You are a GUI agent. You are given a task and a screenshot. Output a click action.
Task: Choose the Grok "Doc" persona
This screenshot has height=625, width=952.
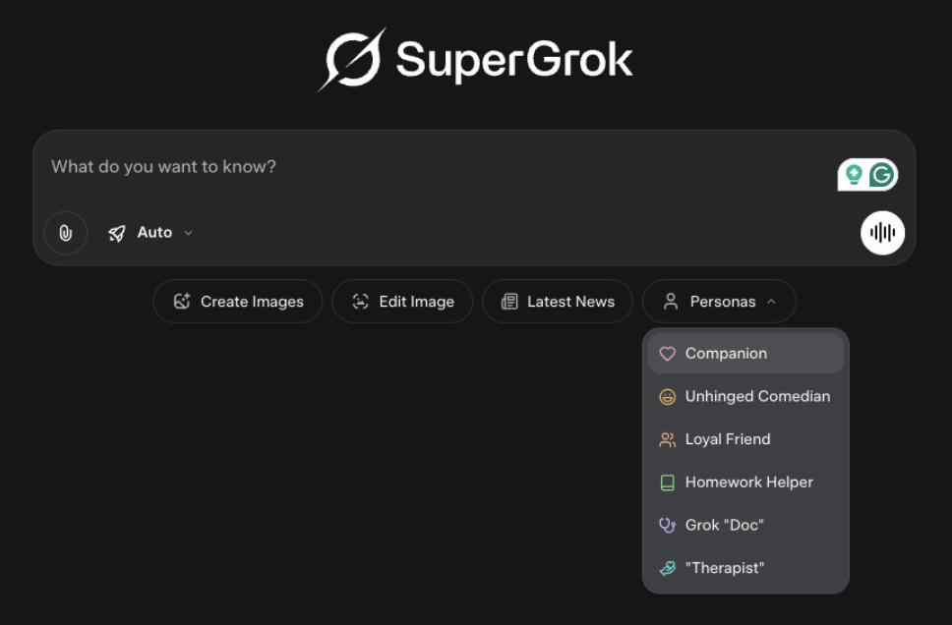pyautogui.click(x=745, y=525)
